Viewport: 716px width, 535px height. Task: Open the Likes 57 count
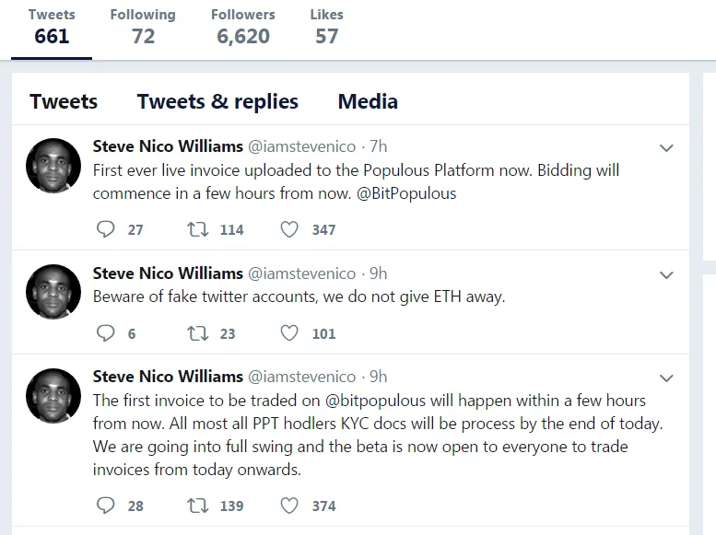coord(326,27)
